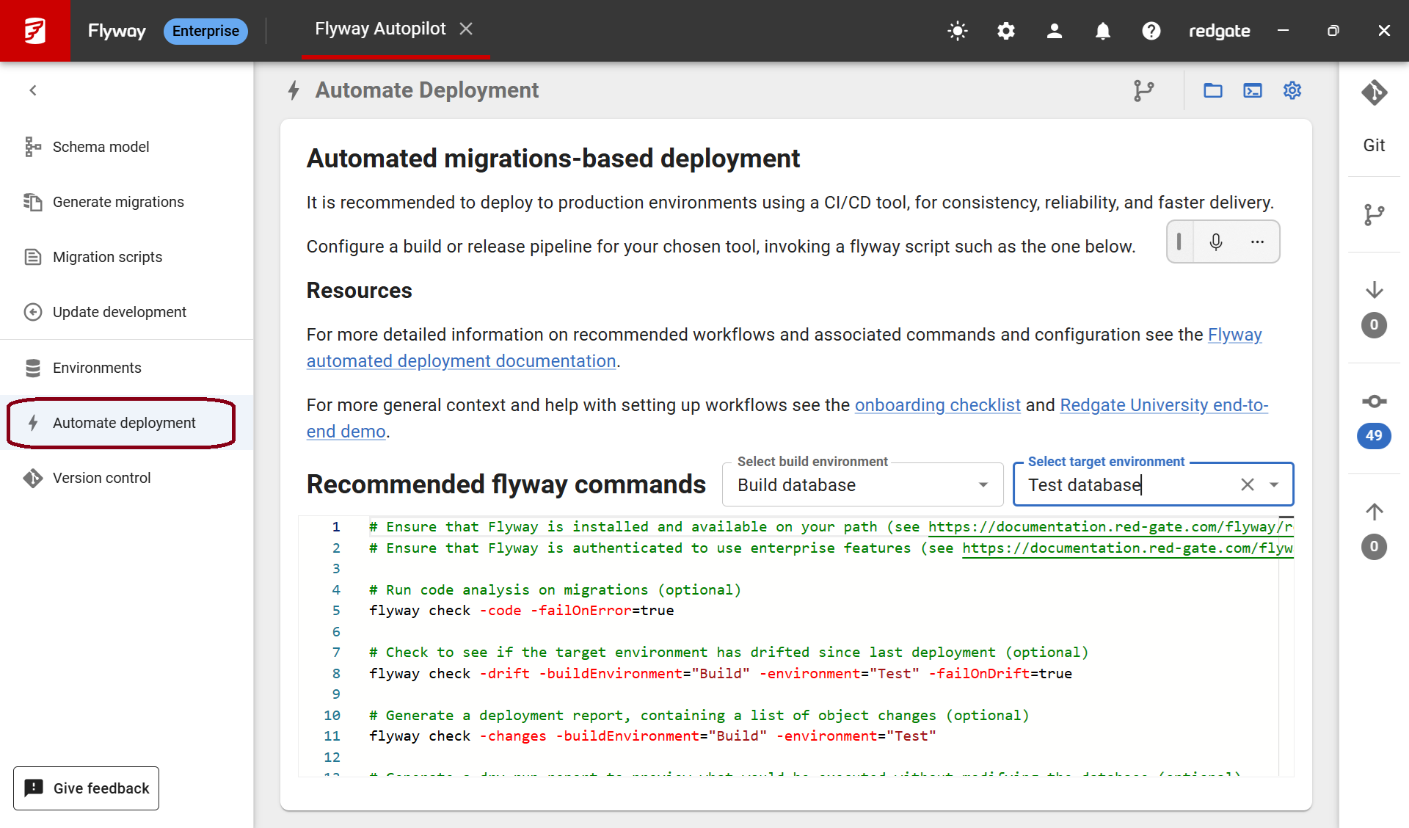Open settings via the top gear icon
The height and width of the screenshot is (828, 1409).
[x=1005, y=31]
